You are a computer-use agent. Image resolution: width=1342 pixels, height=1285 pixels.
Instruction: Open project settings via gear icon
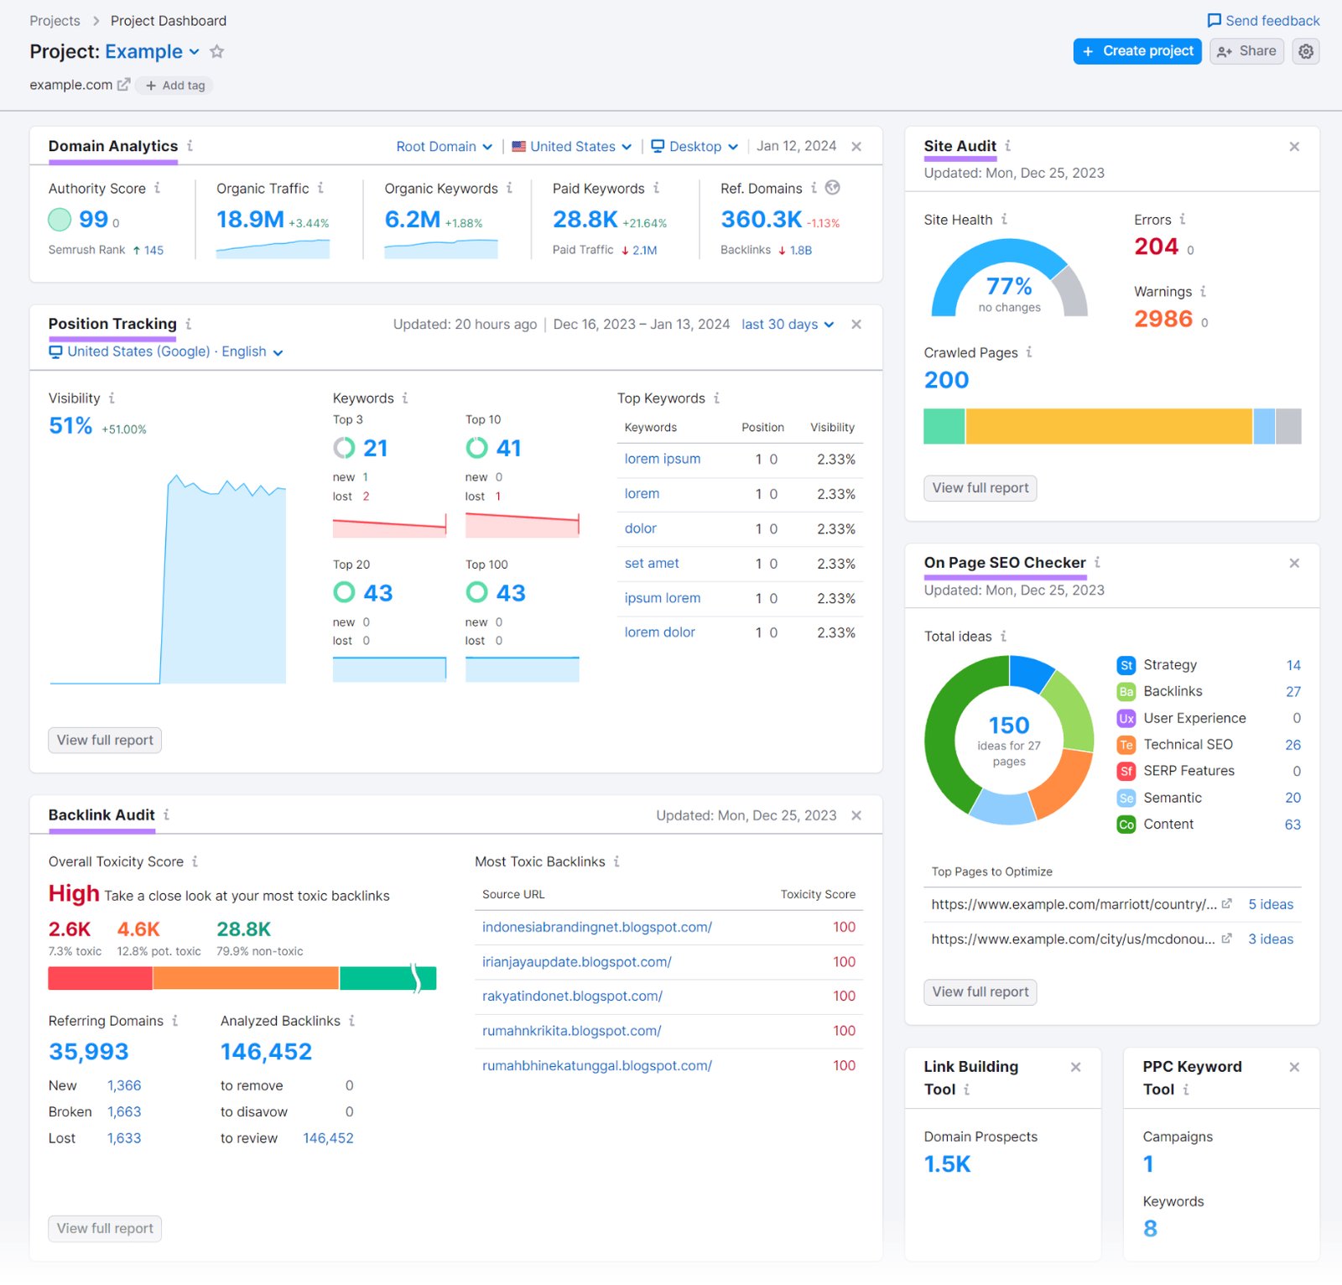[1305, 51]
